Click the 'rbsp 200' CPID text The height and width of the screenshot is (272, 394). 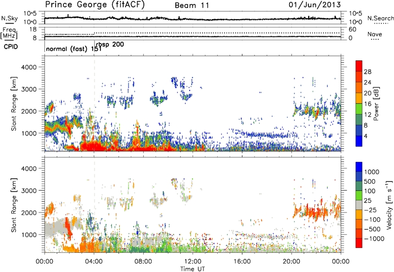[x=110, y=45]
